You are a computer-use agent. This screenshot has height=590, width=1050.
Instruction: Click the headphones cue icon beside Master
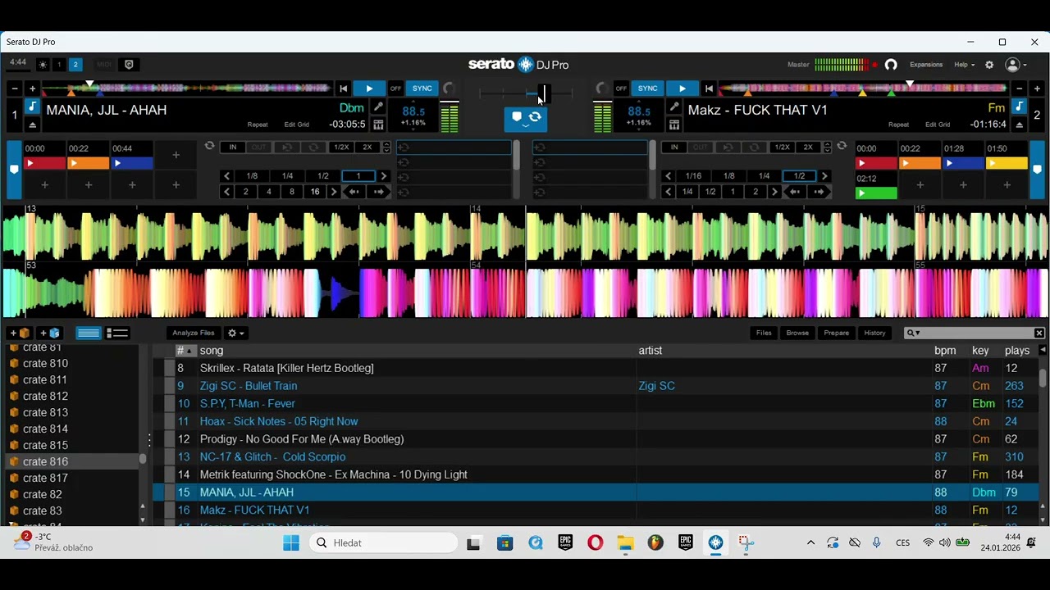(x=891, y=65)
